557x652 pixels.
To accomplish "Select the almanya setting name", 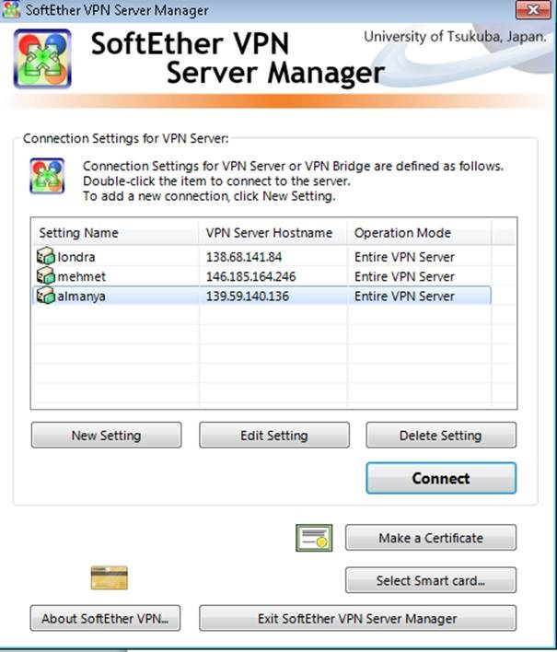I will 81,296.
